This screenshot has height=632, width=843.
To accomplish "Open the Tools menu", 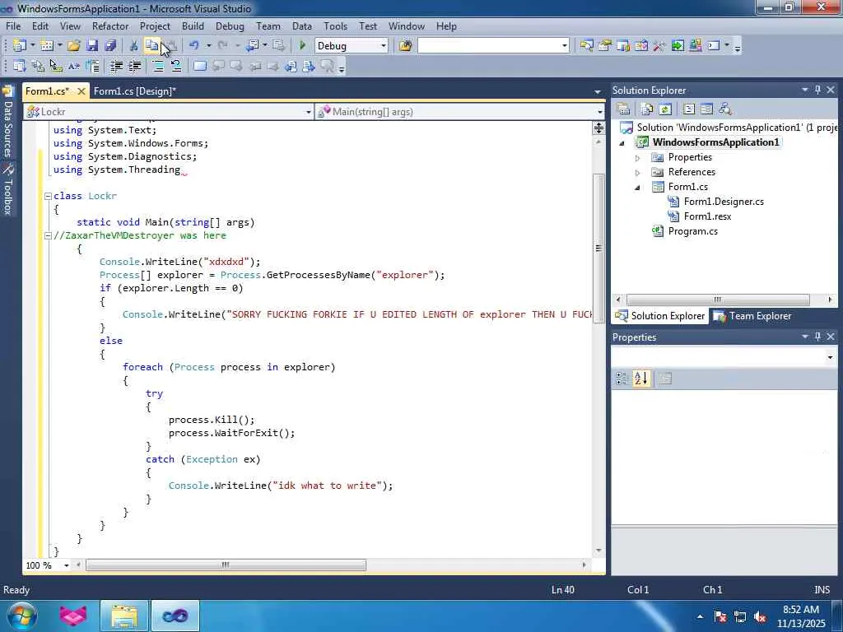I will pos(336,26).
